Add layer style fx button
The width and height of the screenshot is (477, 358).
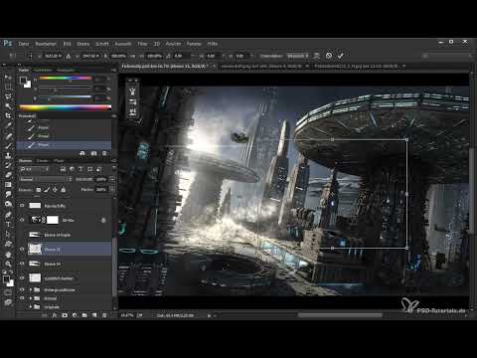[x=55, y=315]
